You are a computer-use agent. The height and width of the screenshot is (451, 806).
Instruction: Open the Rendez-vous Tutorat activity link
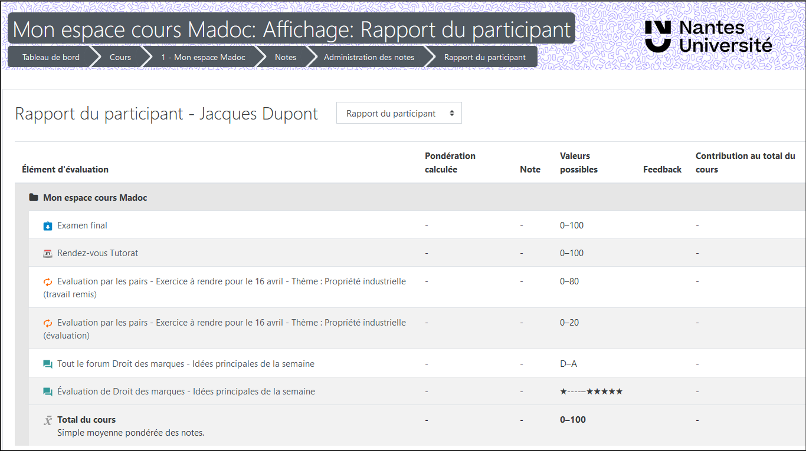tap(97, 253)
